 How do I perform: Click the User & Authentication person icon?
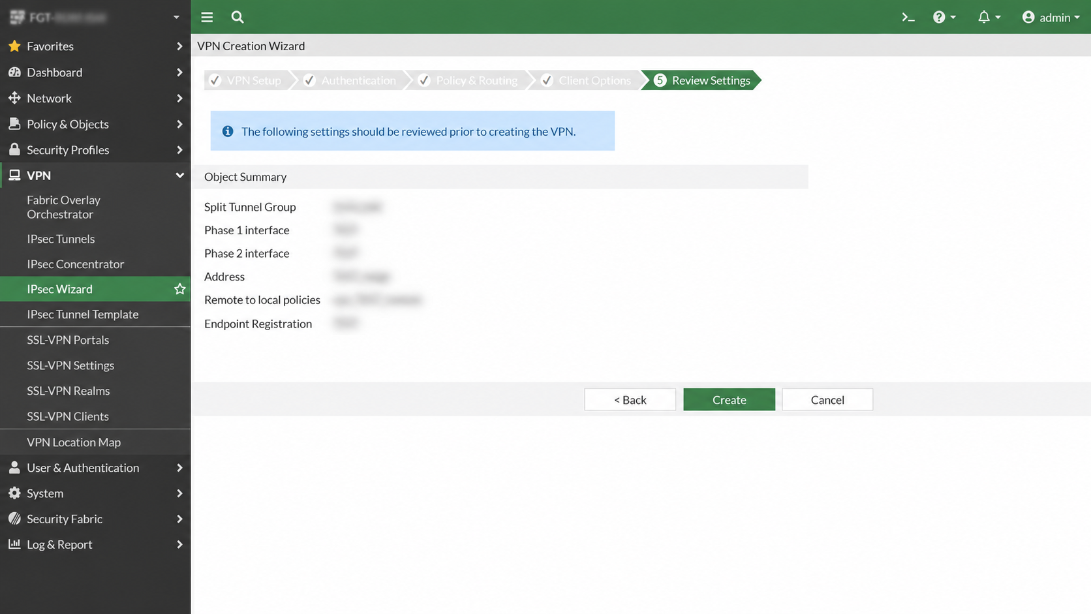pyautogui.click(x=14, y=467)
